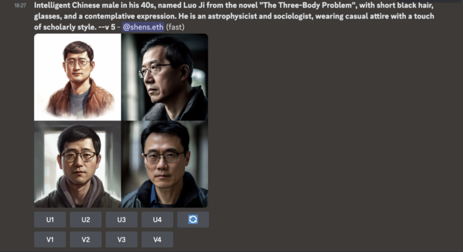Select U3 to upscale third image

(x=121, y=219)
